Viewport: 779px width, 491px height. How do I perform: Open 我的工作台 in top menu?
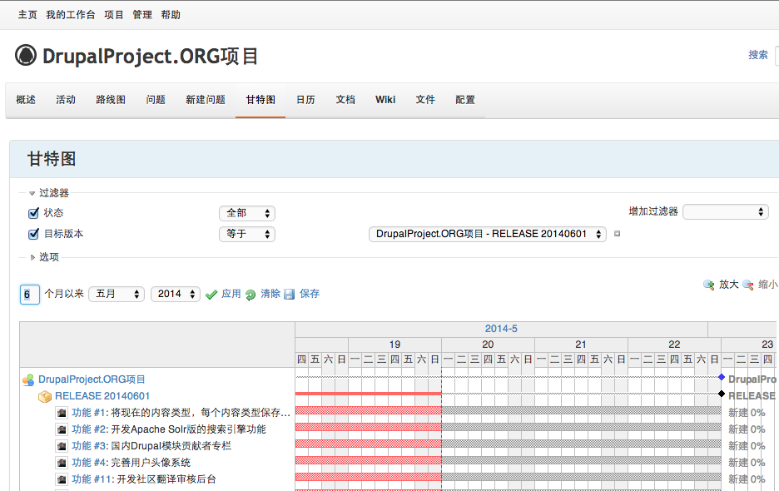(x=71, y=15)
